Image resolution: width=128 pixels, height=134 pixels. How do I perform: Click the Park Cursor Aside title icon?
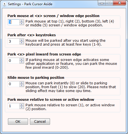(4, 4)
